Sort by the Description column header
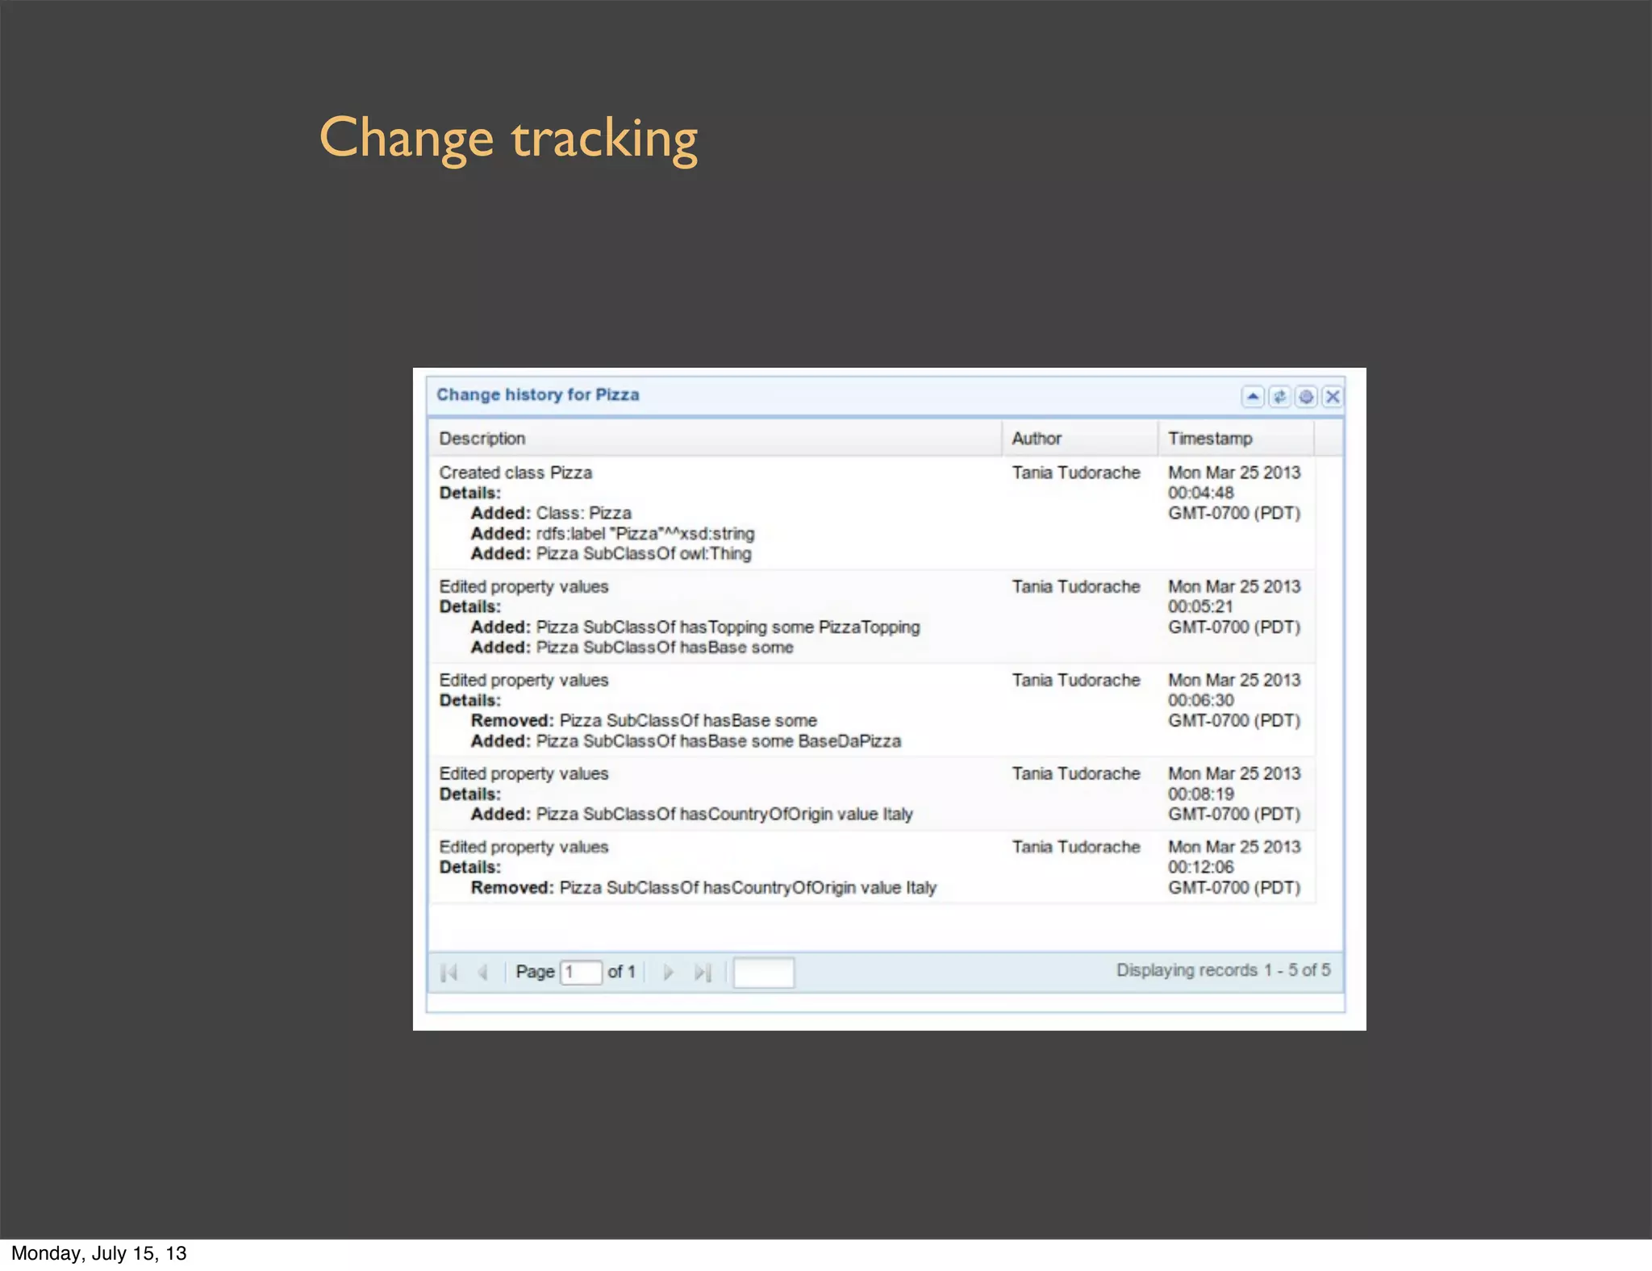Image resolution: width=1652 pixels, height=1271 pixels. pos(715,438)
